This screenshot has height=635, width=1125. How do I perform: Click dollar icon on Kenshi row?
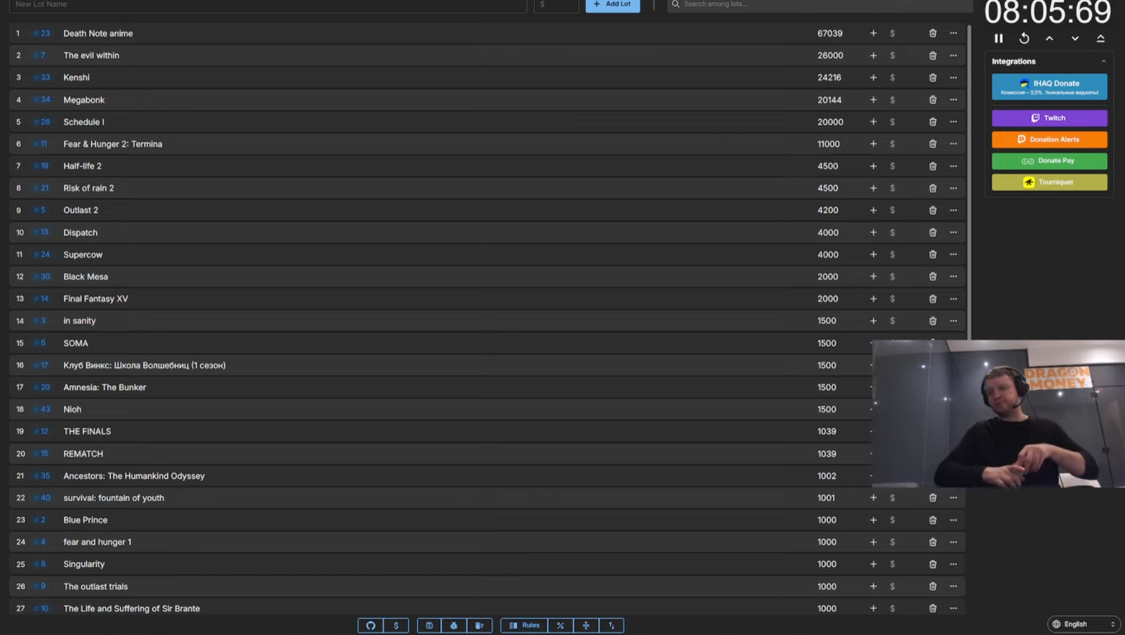(x=892, y=78)
